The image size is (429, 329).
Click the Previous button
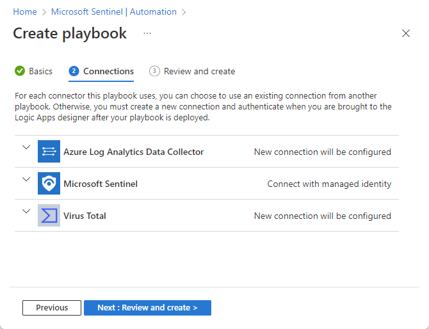click(x=52, y=308)
